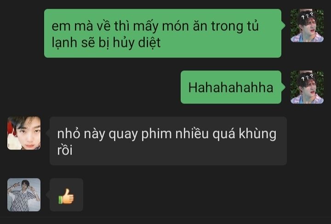Click the word "khùng" in the gray bubble

[257, 134]
